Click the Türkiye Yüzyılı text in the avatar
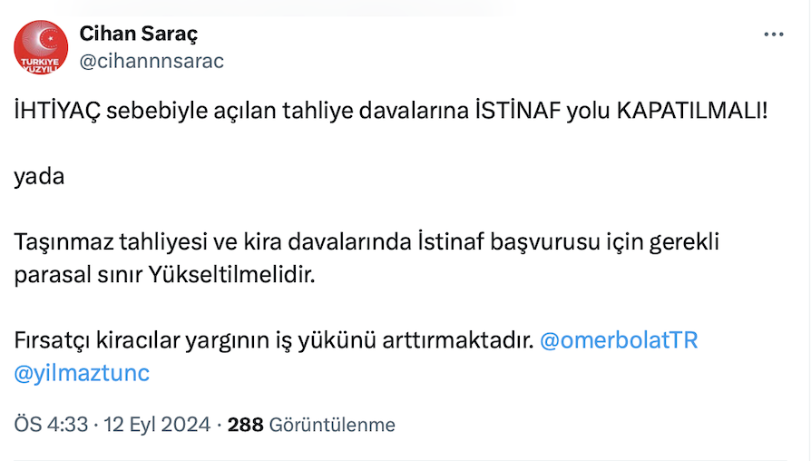 (x=41, y=64)
